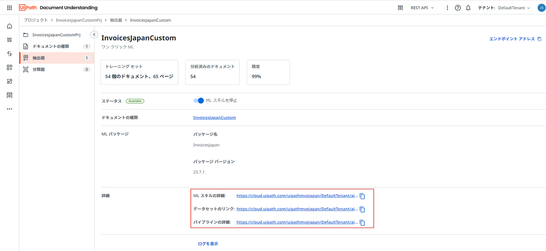
Task: Click the InvoicesJapanCustomPrj breadcrumb
Action: 79,20
